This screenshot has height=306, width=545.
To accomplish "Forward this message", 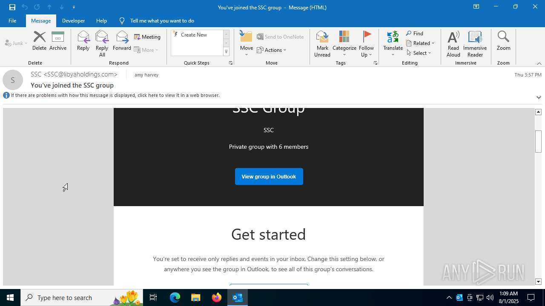I will pos(122,41).
